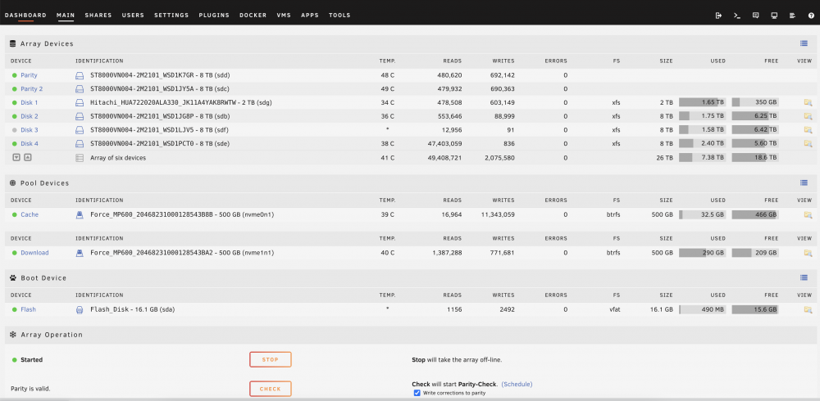
Task: Click the Parity disk drive icon
Action: point(80,75)
